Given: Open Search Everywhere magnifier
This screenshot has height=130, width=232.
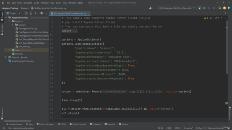Looking at the screenshot, I should (x=220, y=8).
